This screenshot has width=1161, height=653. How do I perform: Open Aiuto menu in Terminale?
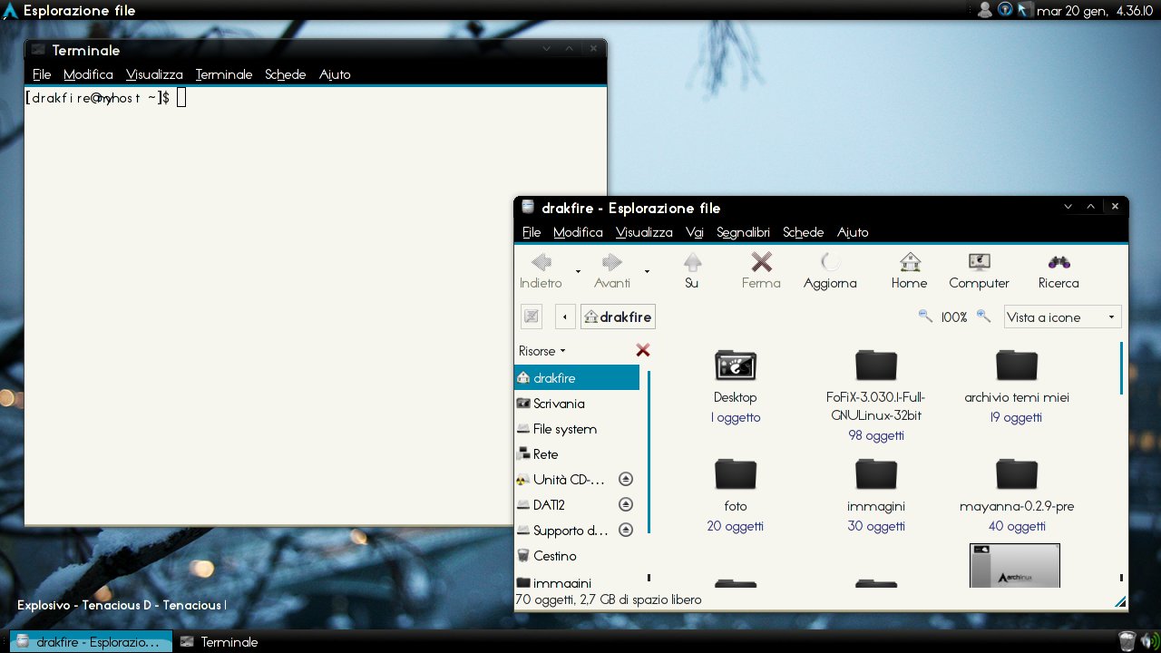click(x=335, y=74)
